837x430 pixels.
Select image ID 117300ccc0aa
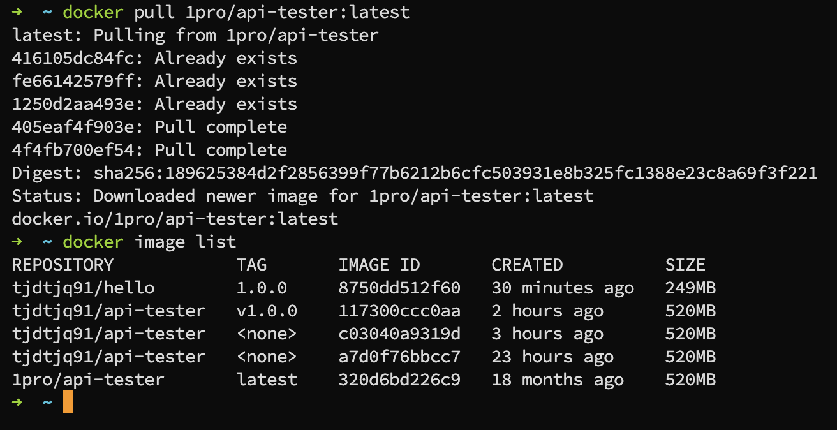[x=399, y=311]
